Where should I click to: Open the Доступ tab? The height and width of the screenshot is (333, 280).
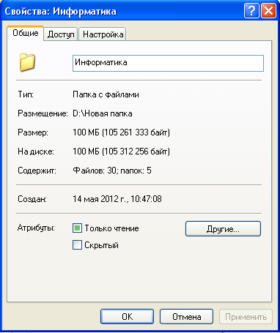click(61, 34)
